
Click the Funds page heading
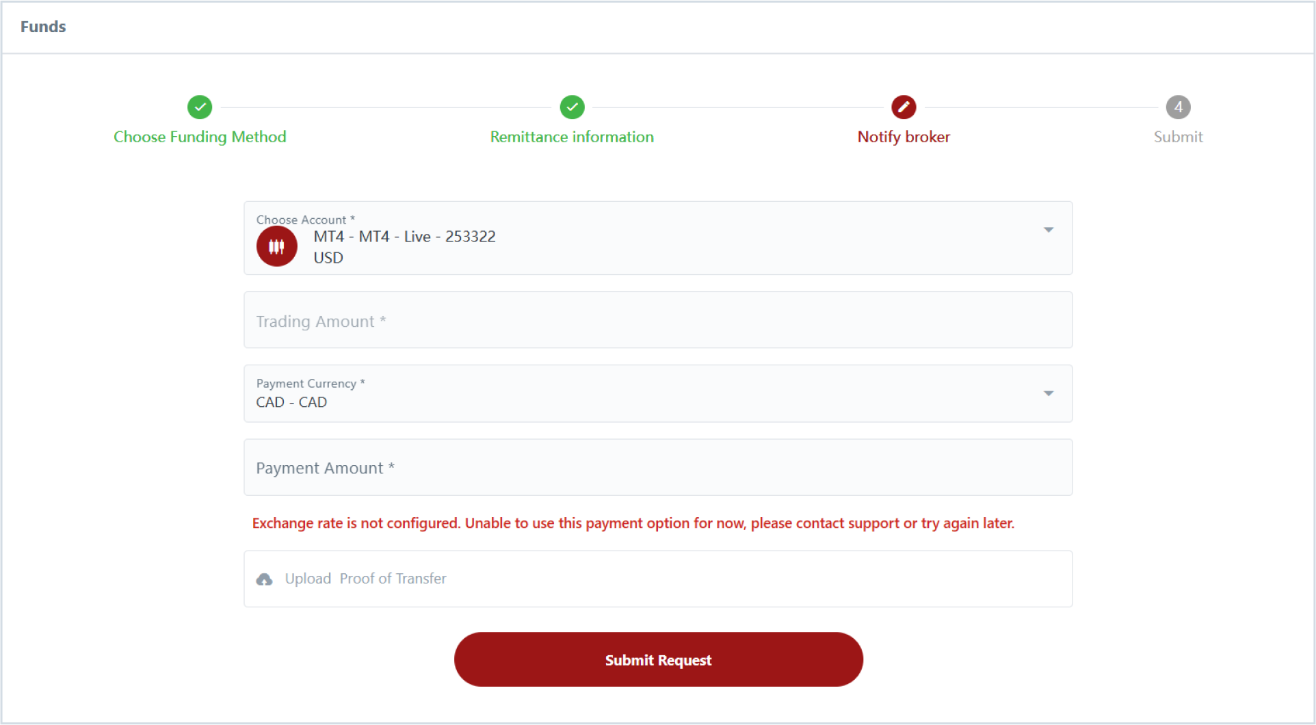[x=43, y=27]
